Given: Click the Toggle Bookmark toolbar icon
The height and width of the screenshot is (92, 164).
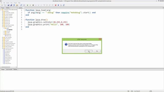Looking at the screenshot, I should coord(58,5).
